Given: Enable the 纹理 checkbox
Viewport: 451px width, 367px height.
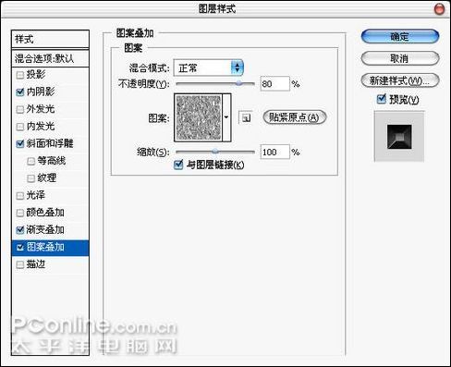Looking at the screenshot, I should click(30, 178).
